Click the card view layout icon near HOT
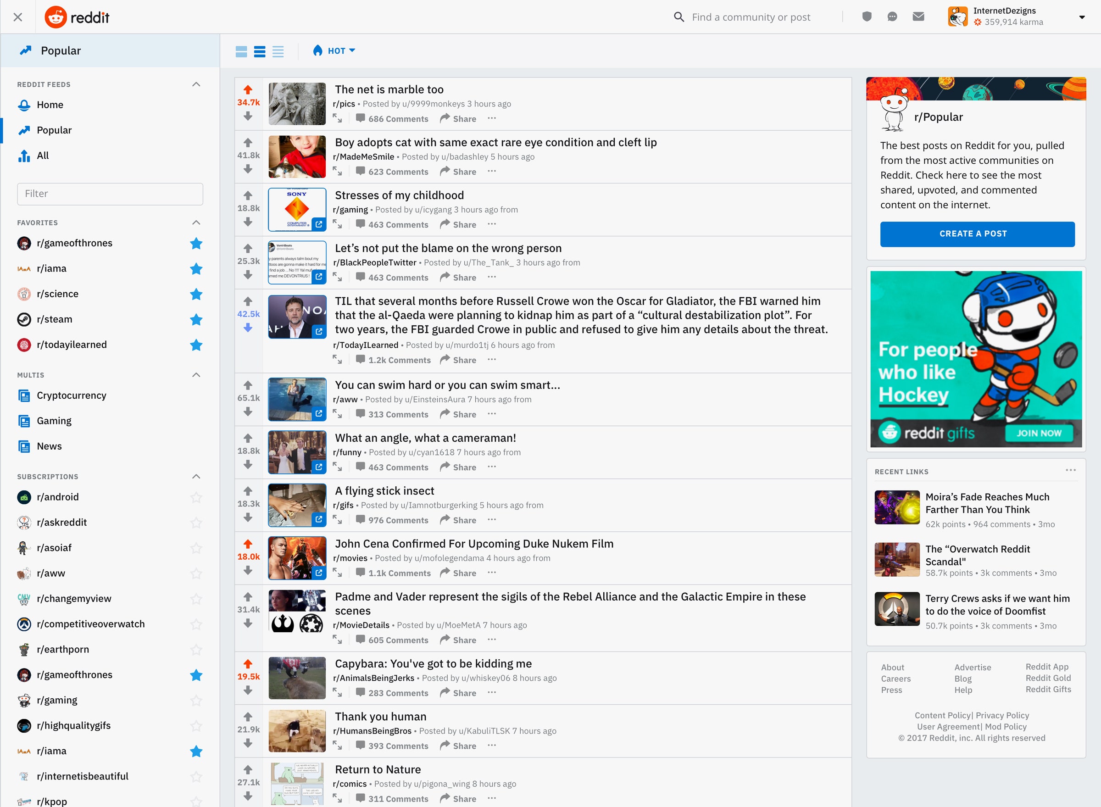Viewport: 1101px width, 807px height. click(x=243, y=51)
